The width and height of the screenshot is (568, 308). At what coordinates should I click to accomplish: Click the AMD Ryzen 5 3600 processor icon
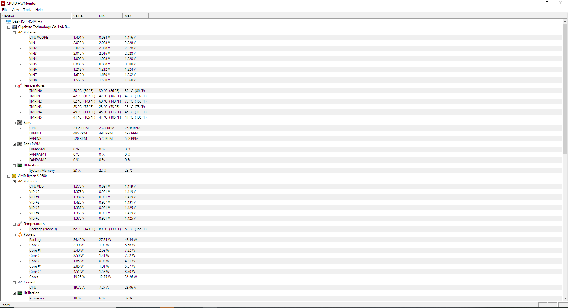(x=14, y=176)
